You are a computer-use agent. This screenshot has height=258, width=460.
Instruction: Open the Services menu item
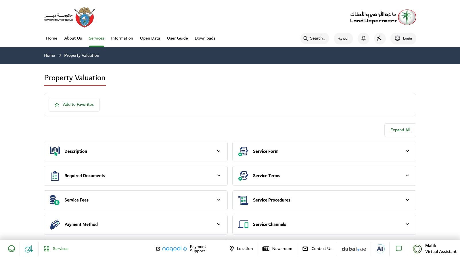[x=96, y=38]
